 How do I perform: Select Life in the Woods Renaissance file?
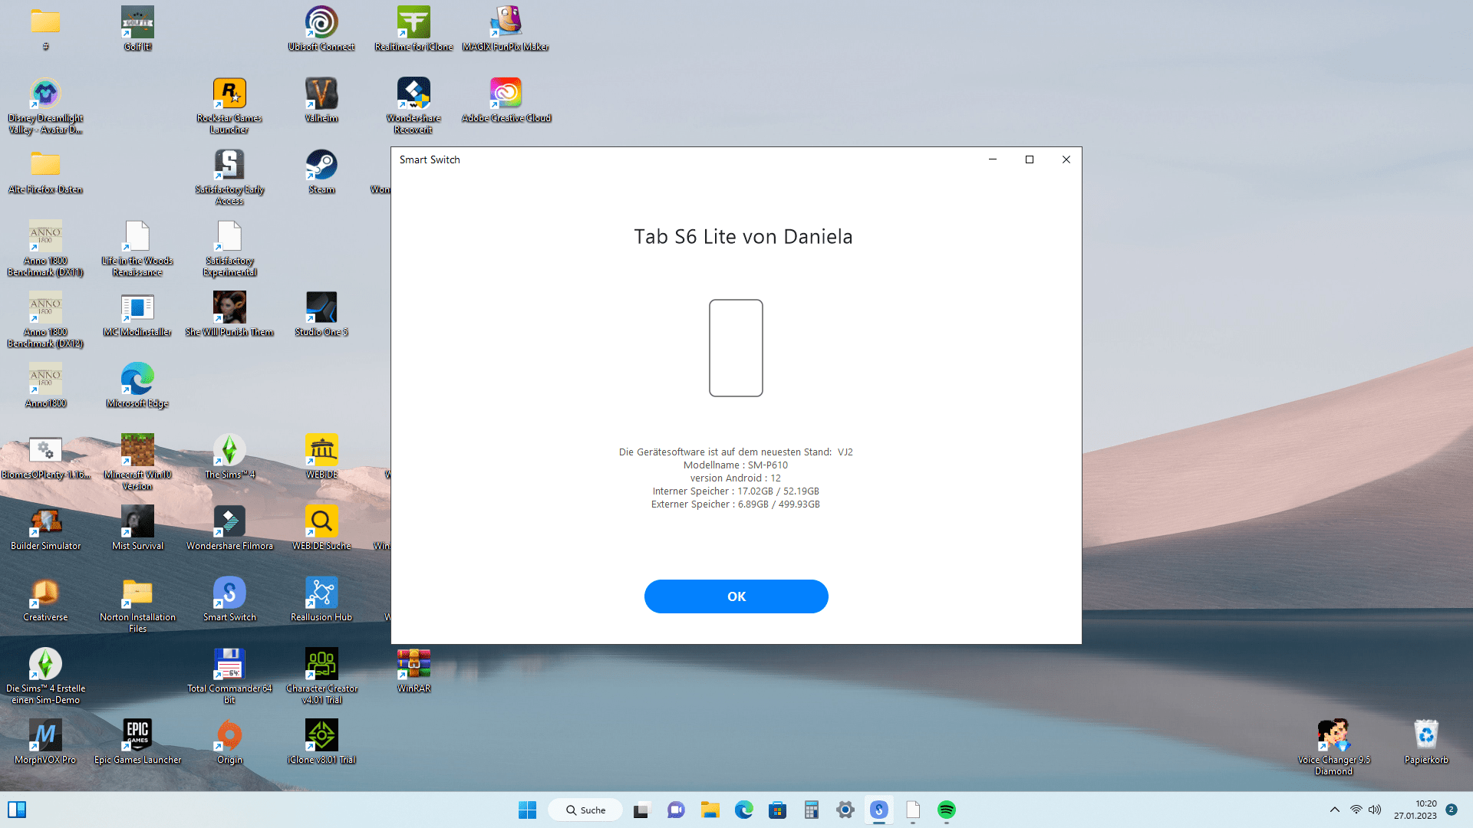pyautogui.click(x=137, y=248)
